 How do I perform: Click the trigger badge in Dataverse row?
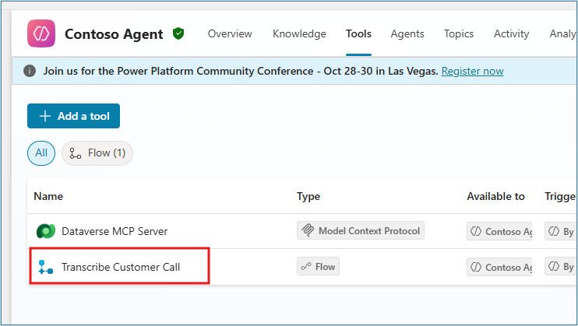coord(561,231)
